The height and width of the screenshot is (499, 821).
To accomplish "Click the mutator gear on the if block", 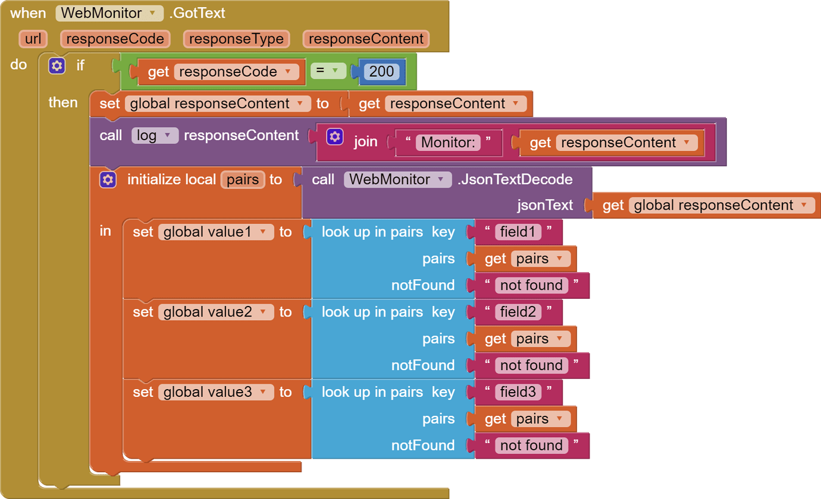I will [x=57, y=65].
